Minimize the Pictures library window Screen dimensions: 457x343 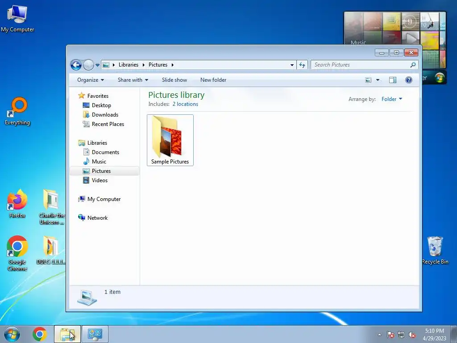tap(382, 53)
